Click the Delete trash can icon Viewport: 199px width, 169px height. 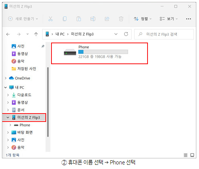coord(121,19)
